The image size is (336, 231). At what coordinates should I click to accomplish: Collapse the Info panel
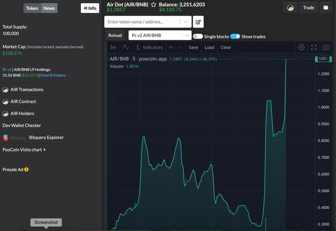coord(90,8)
